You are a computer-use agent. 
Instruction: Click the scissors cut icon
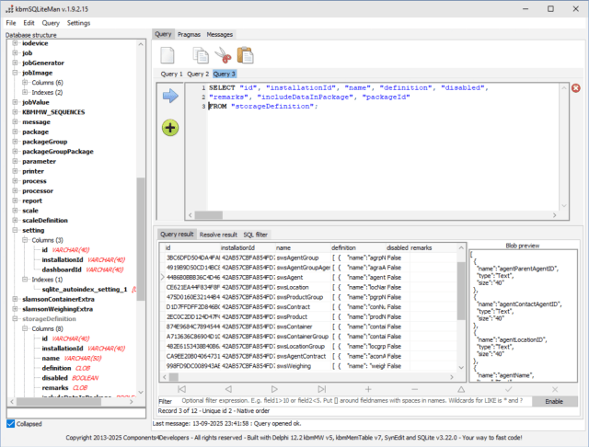coord(223,55)
